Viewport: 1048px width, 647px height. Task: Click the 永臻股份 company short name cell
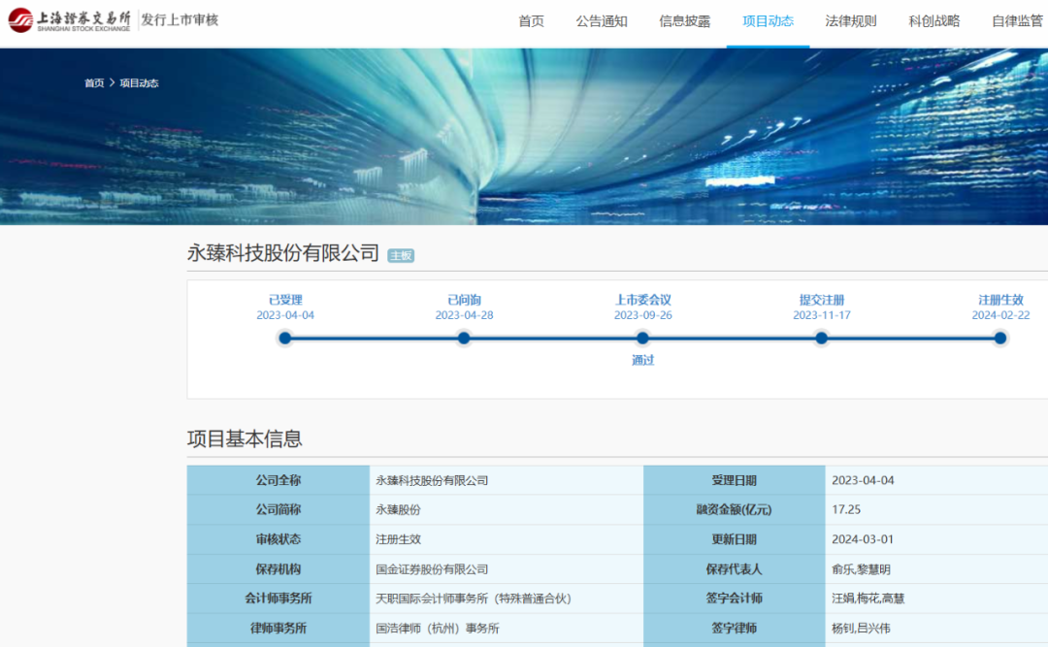click(506, 510)
